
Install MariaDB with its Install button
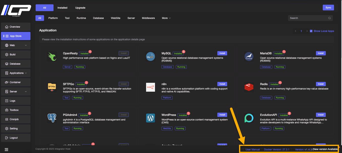(321, 53)
